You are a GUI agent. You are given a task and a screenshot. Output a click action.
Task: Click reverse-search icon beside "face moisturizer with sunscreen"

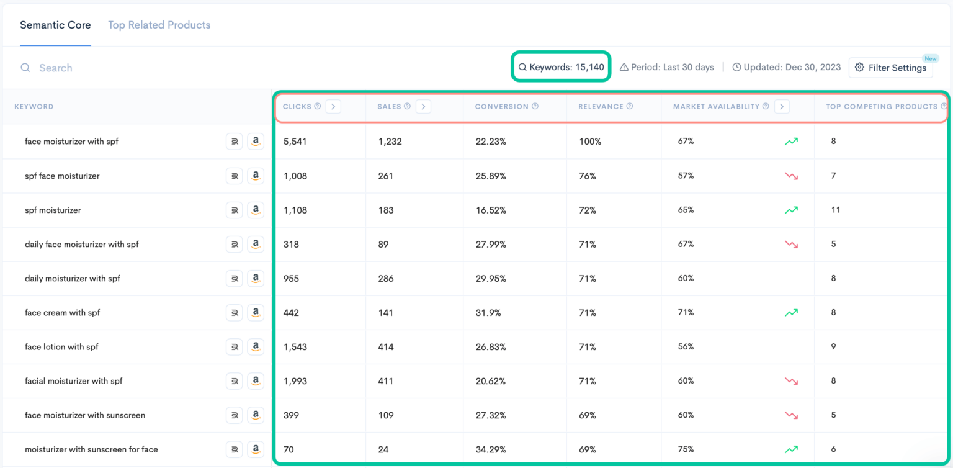pos(234,415)
